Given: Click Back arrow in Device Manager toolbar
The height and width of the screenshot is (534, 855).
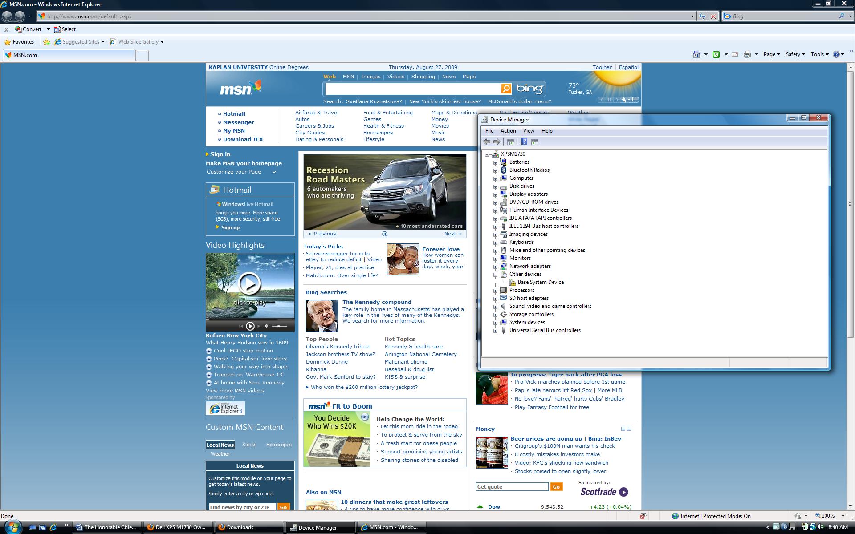Looking at the screenshot, I should [487, 142].
